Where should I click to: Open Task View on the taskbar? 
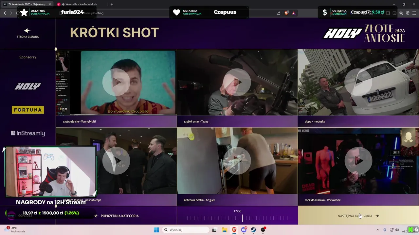(x=214, y=230)
